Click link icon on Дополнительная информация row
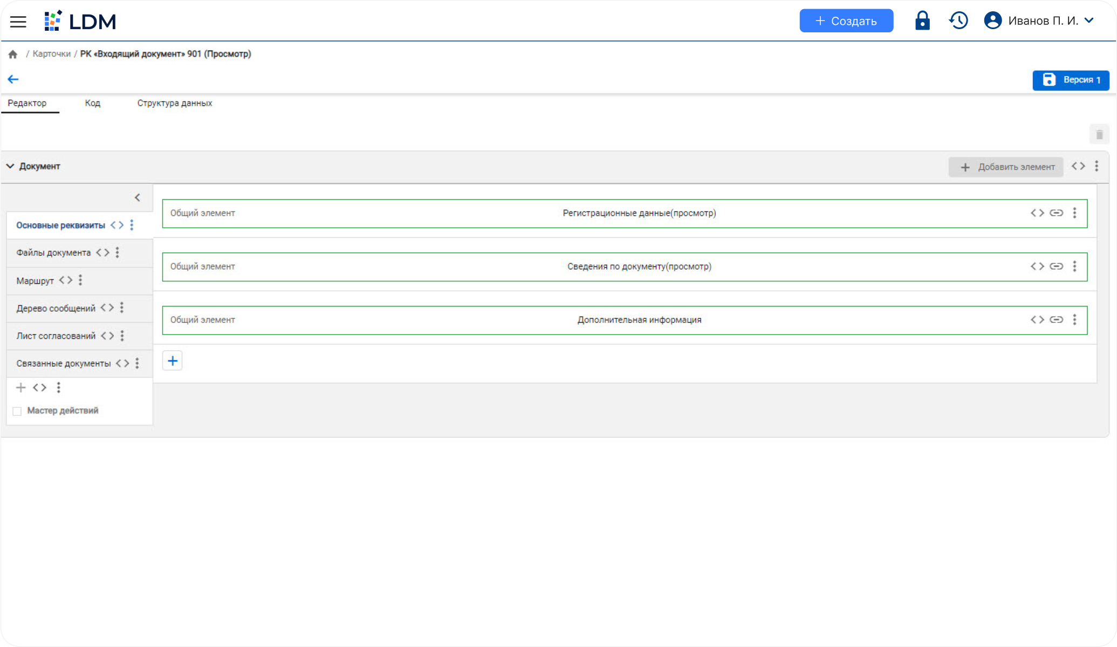Viewport: 1117px width, 647px height. point(1056,320)
